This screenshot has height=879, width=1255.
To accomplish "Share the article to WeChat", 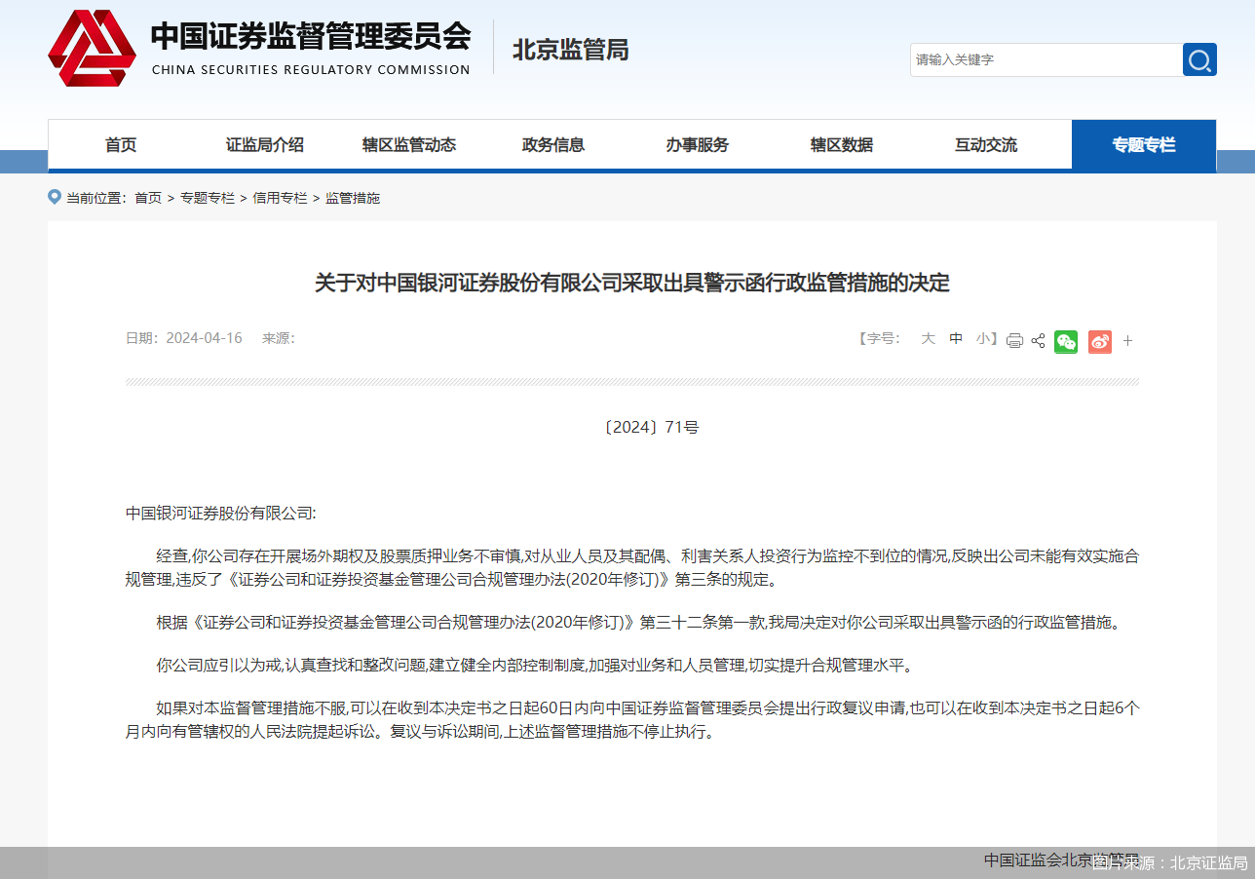I will [x=1065, y=341].
